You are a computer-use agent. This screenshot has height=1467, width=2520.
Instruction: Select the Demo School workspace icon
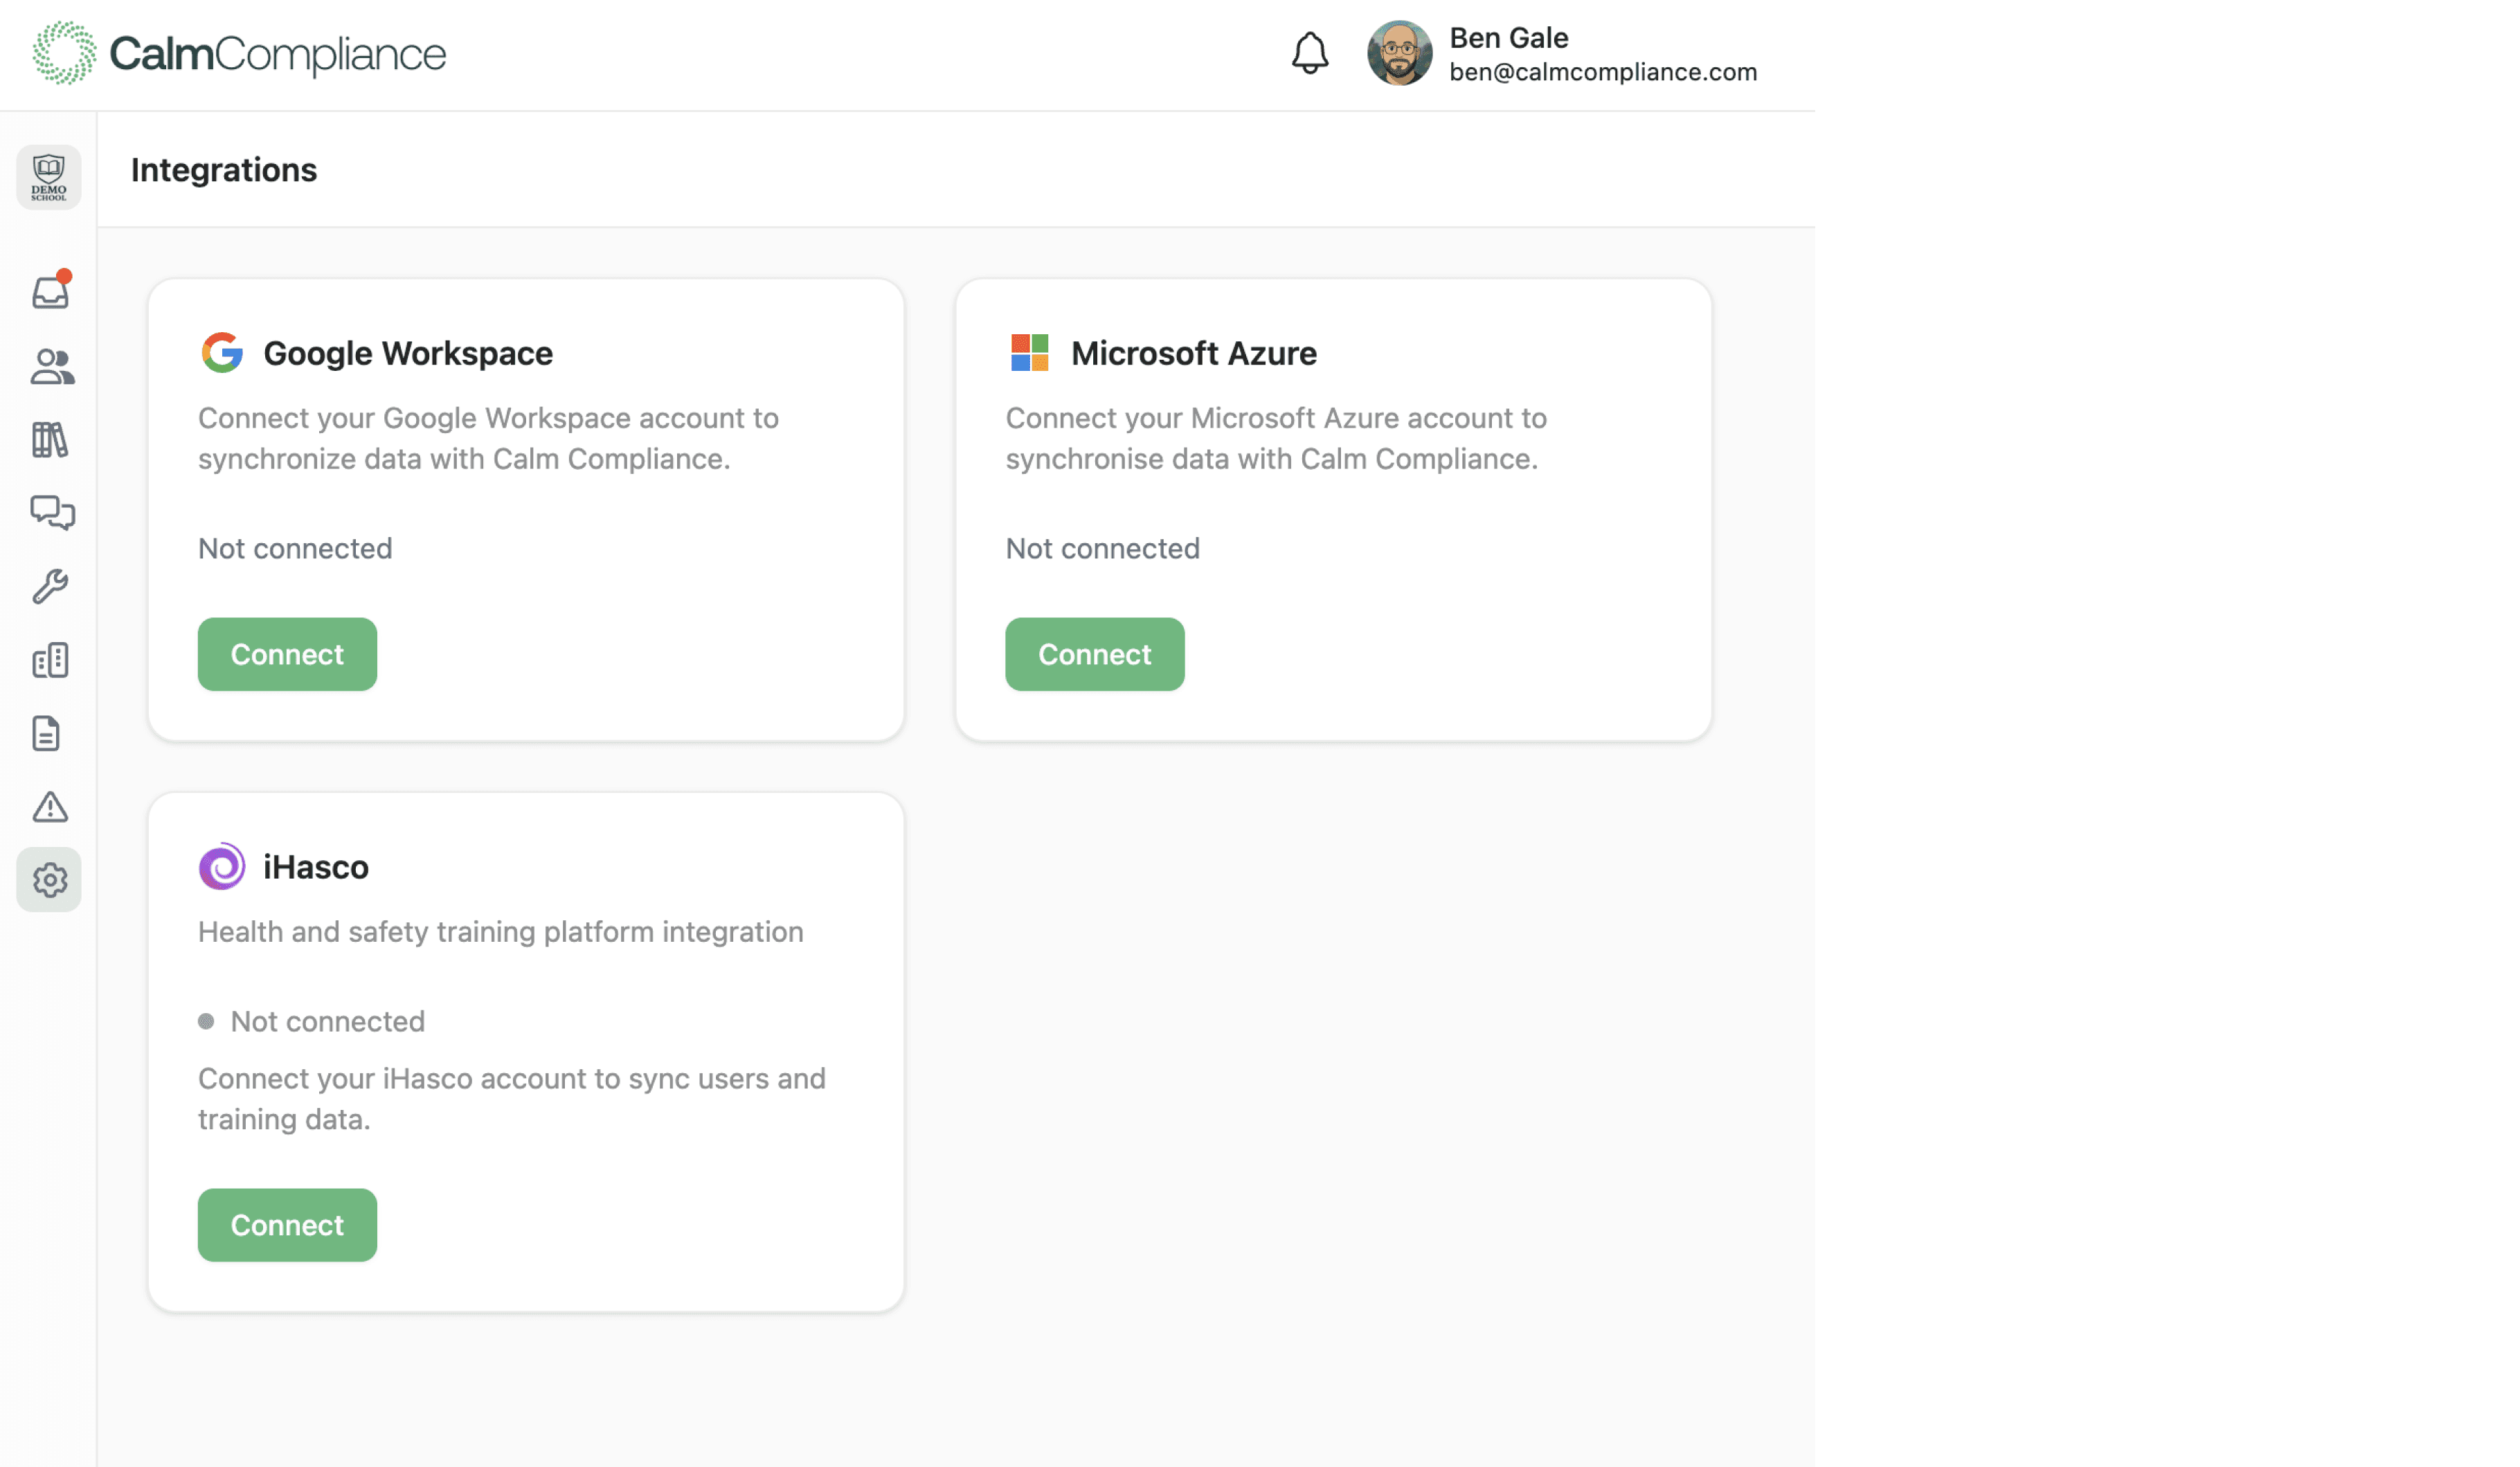tap(48, 177)
